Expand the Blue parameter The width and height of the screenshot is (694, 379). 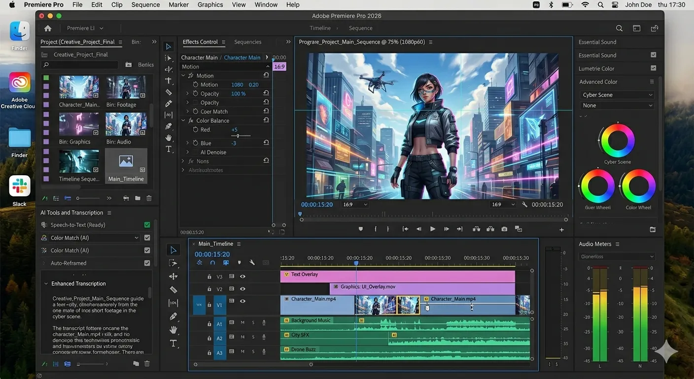point(187,143)
